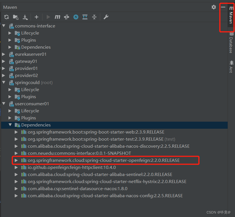Screen dimensions: 235x217
Task: Reload all Maven projects
Action: pyautogui.click(x=7, y=17)
